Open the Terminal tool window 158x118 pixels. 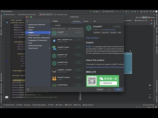(x=68, y=105)
